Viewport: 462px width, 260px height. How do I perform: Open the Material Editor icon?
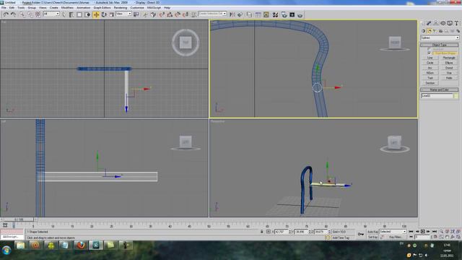click(275, 14)
